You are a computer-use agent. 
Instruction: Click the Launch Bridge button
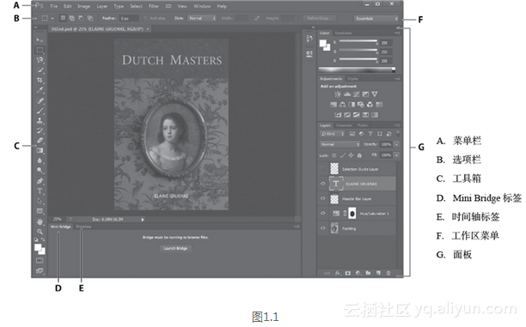pos(175,248)
